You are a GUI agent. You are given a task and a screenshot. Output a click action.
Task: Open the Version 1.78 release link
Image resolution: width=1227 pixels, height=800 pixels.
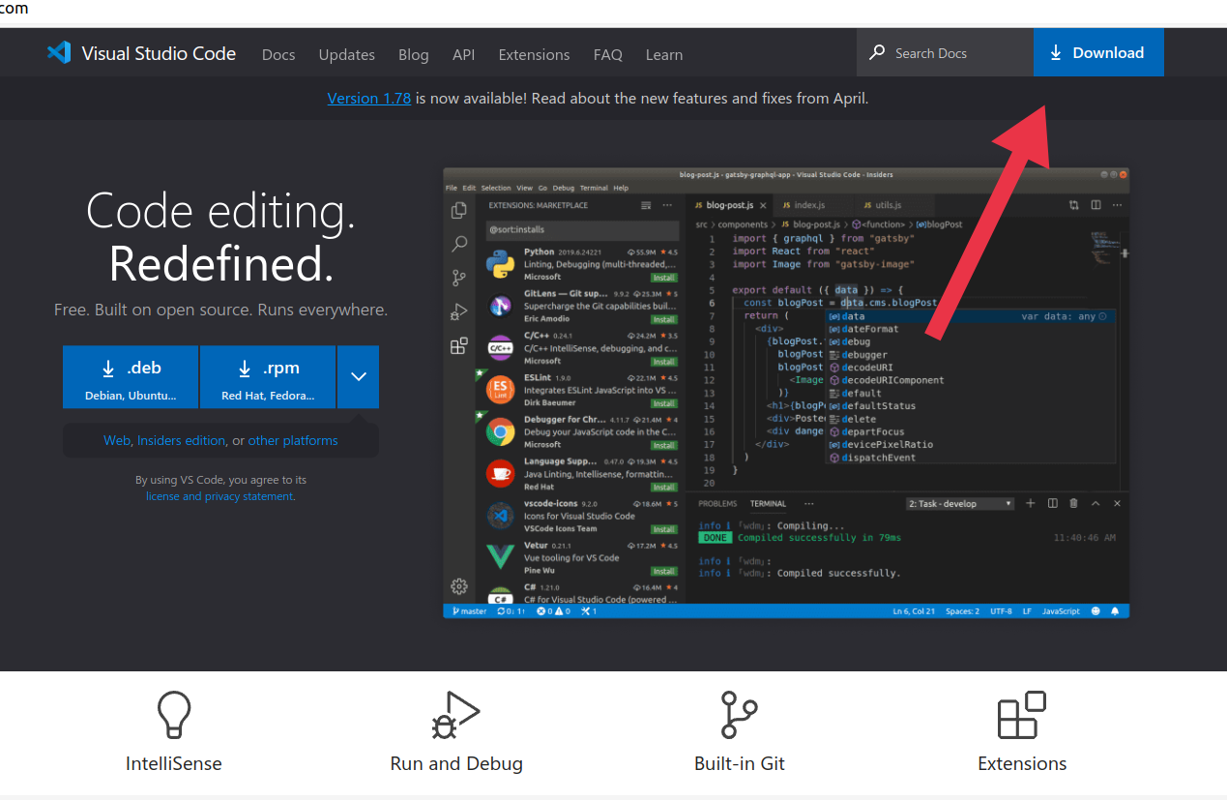(x=368, y=98)
